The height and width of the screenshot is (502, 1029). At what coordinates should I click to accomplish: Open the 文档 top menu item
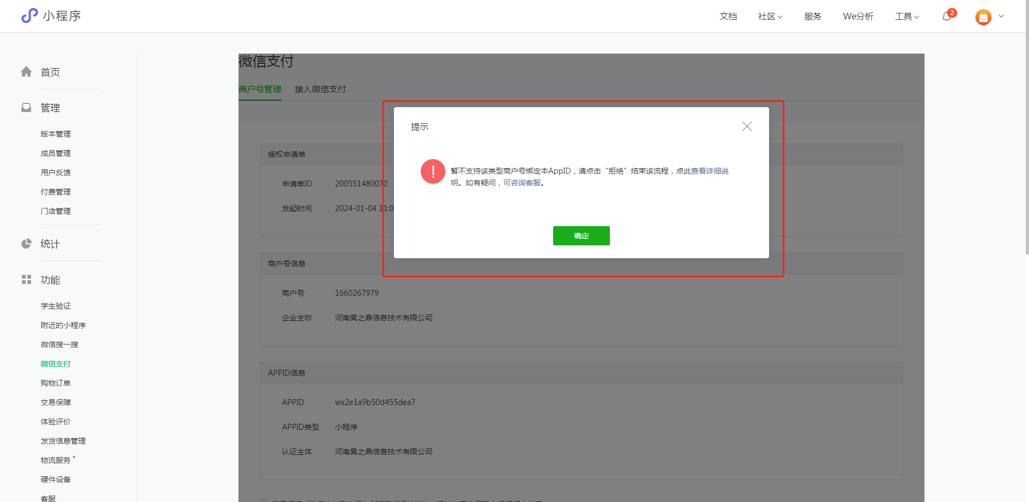pyautogui.click(x=728, y=17)
